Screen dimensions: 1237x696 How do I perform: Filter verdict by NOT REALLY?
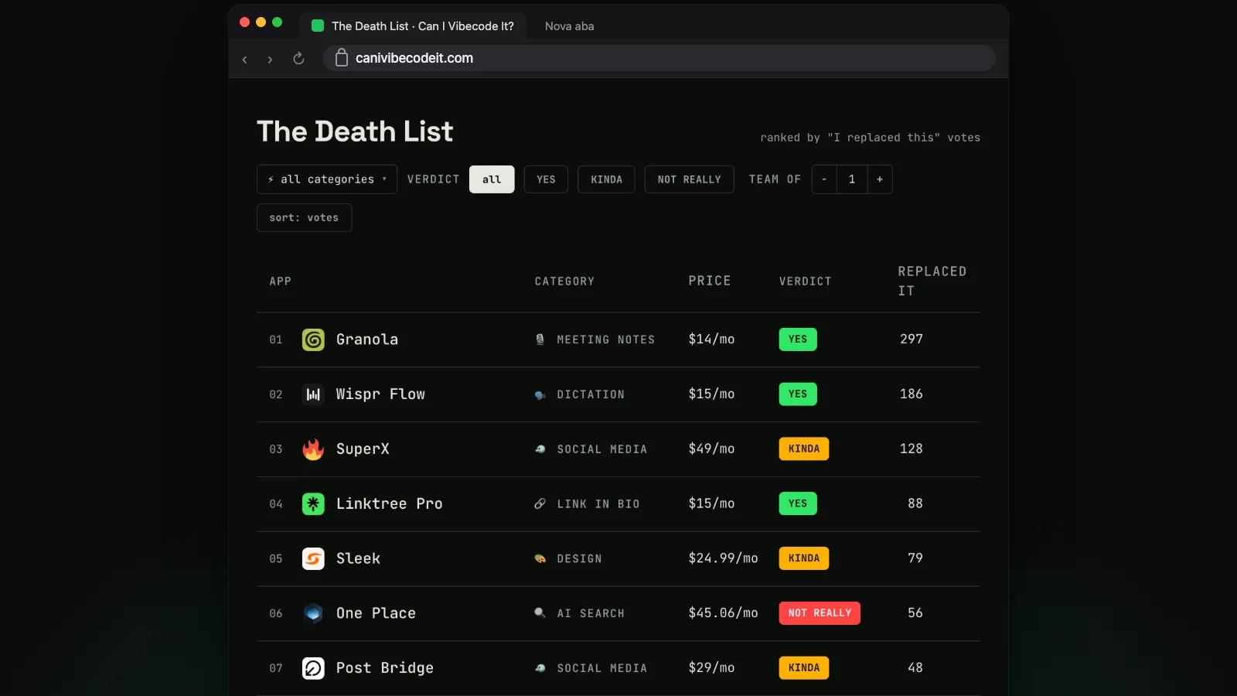pos(689,179)
